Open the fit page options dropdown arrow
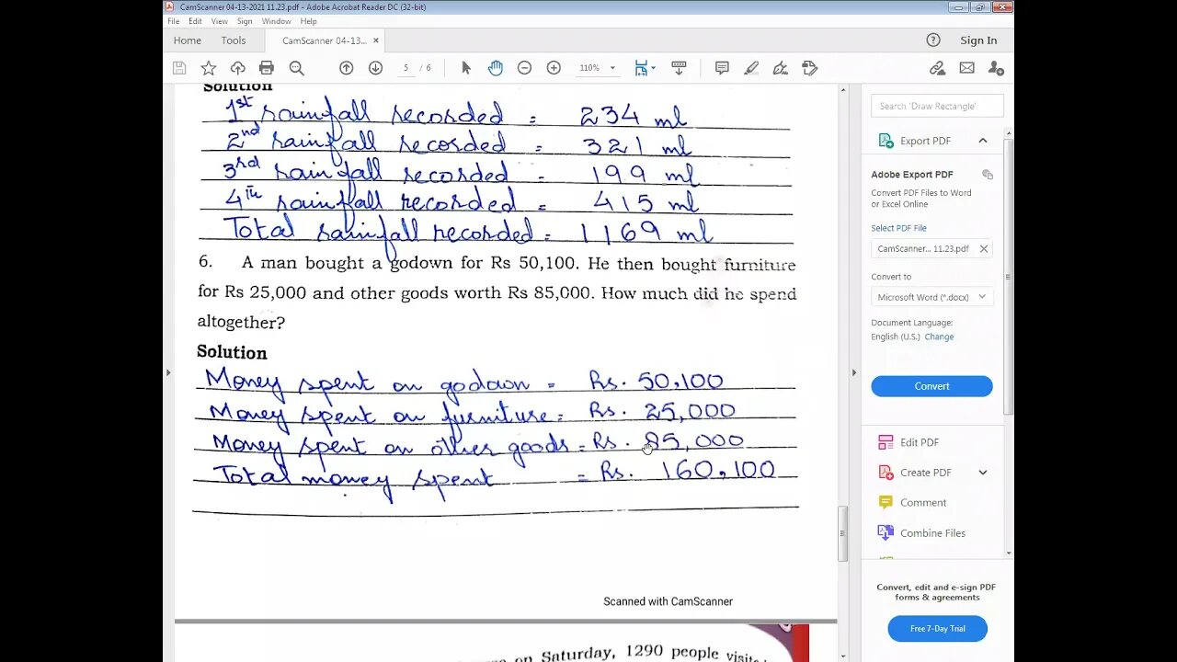Screen dimensions: 1177x662 click(653, 68)
